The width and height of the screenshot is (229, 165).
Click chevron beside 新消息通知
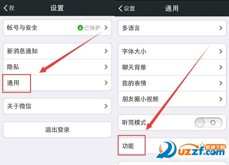pyautogui.click(x=106, y=51)
